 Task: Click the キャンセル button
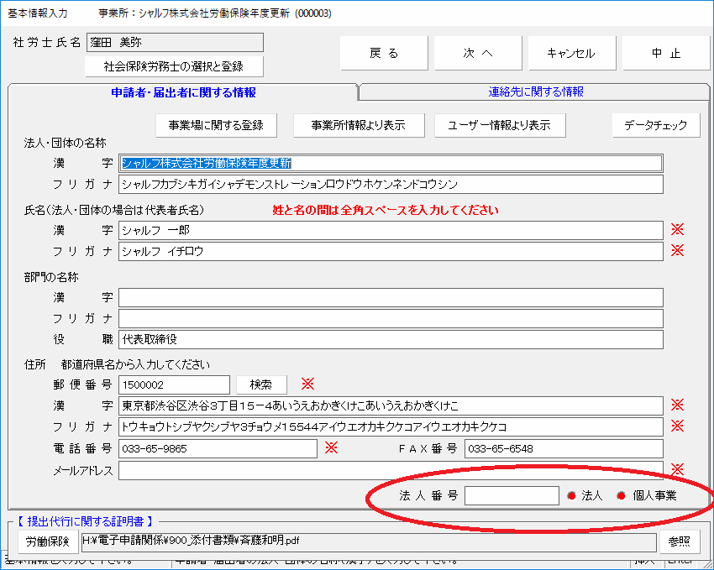pyautogui.click(x=571, y=53)
